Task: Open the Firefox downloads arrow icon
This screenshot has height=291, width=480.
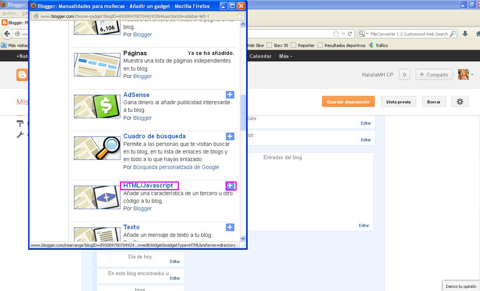Action: (x=465, y=34)
